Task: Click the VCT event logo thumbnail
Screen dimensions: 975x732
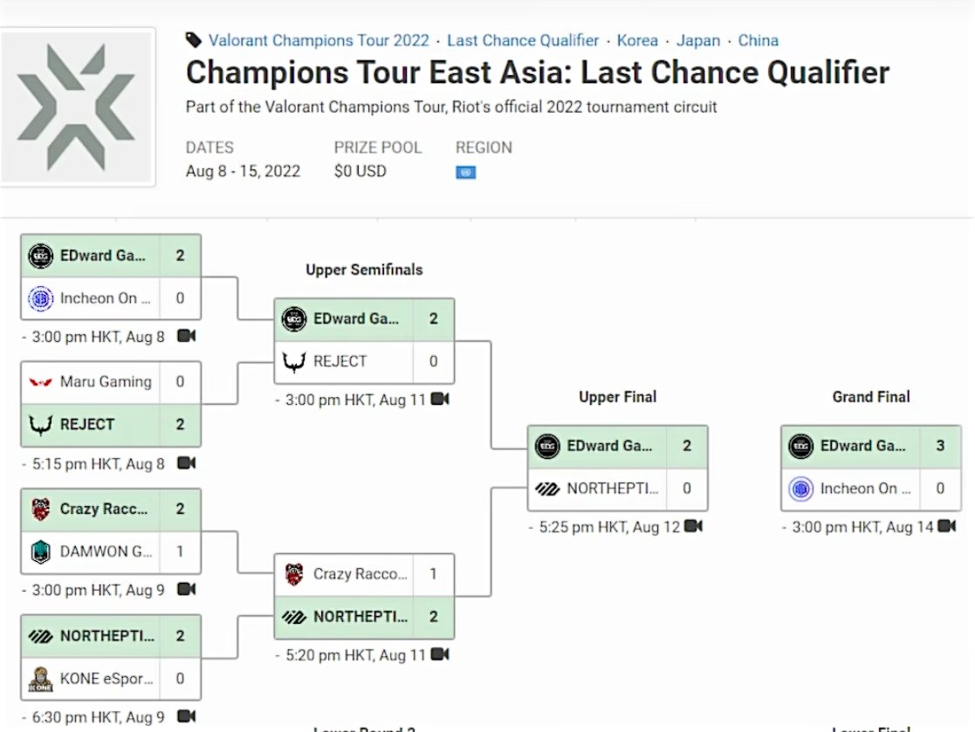Action: 77,106
